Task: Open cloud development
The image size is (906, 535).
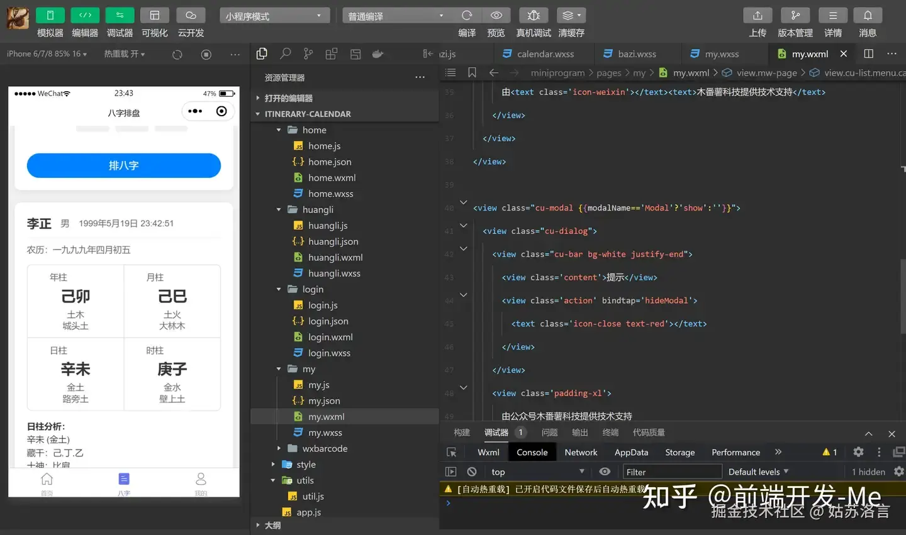Action: pos(191,15)
